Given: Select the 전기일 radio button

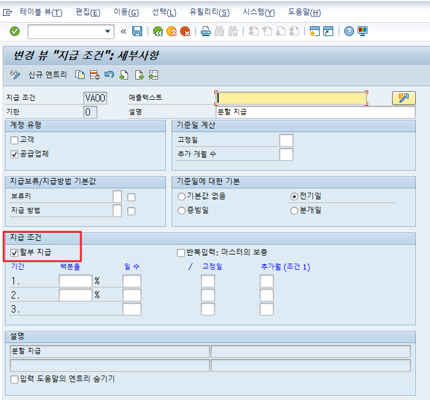Looking at the screenshot, I should (294, 196).
